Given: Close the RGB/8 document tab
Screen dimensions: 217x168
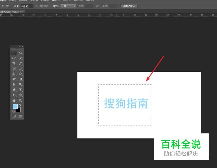Looking at the screenshot, I should (x=23, y=12).
